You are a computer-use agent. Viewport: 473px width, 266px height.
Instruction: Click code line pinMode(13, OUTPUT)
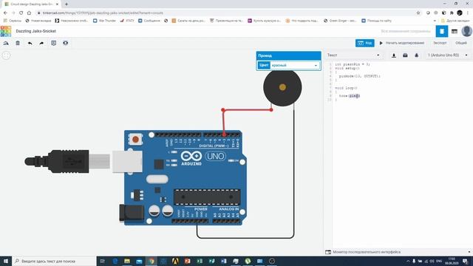click(x=360, y=76)
